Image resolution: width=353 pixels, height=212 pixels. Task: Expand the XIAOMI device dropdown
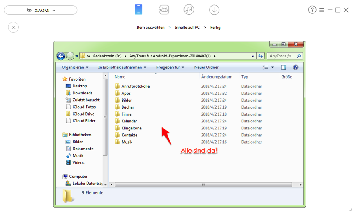[x=40, y=10]
